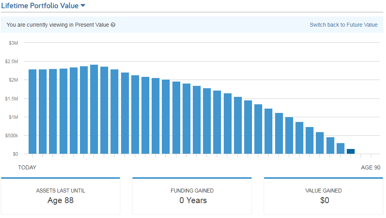The image size is (386, 218).
Task: Click the first bar above TODAY
Action: (33, 112)
